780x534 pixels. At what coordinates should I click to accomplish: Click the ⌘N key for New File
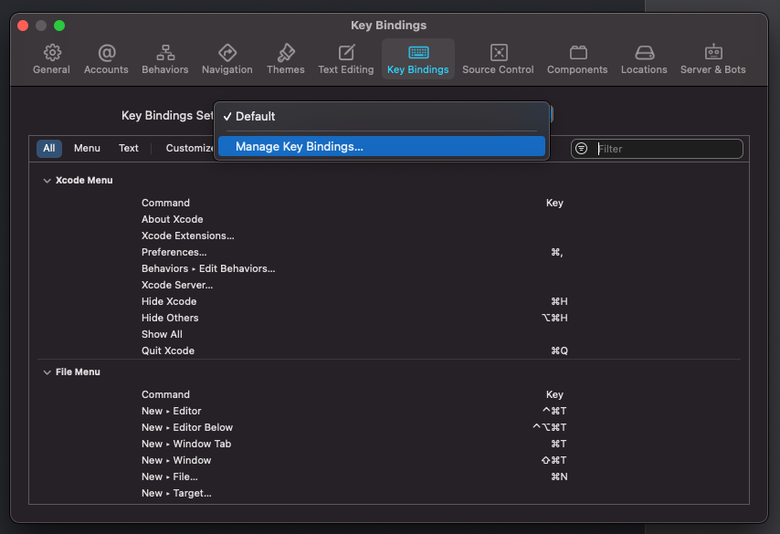(x=559, y=476)
